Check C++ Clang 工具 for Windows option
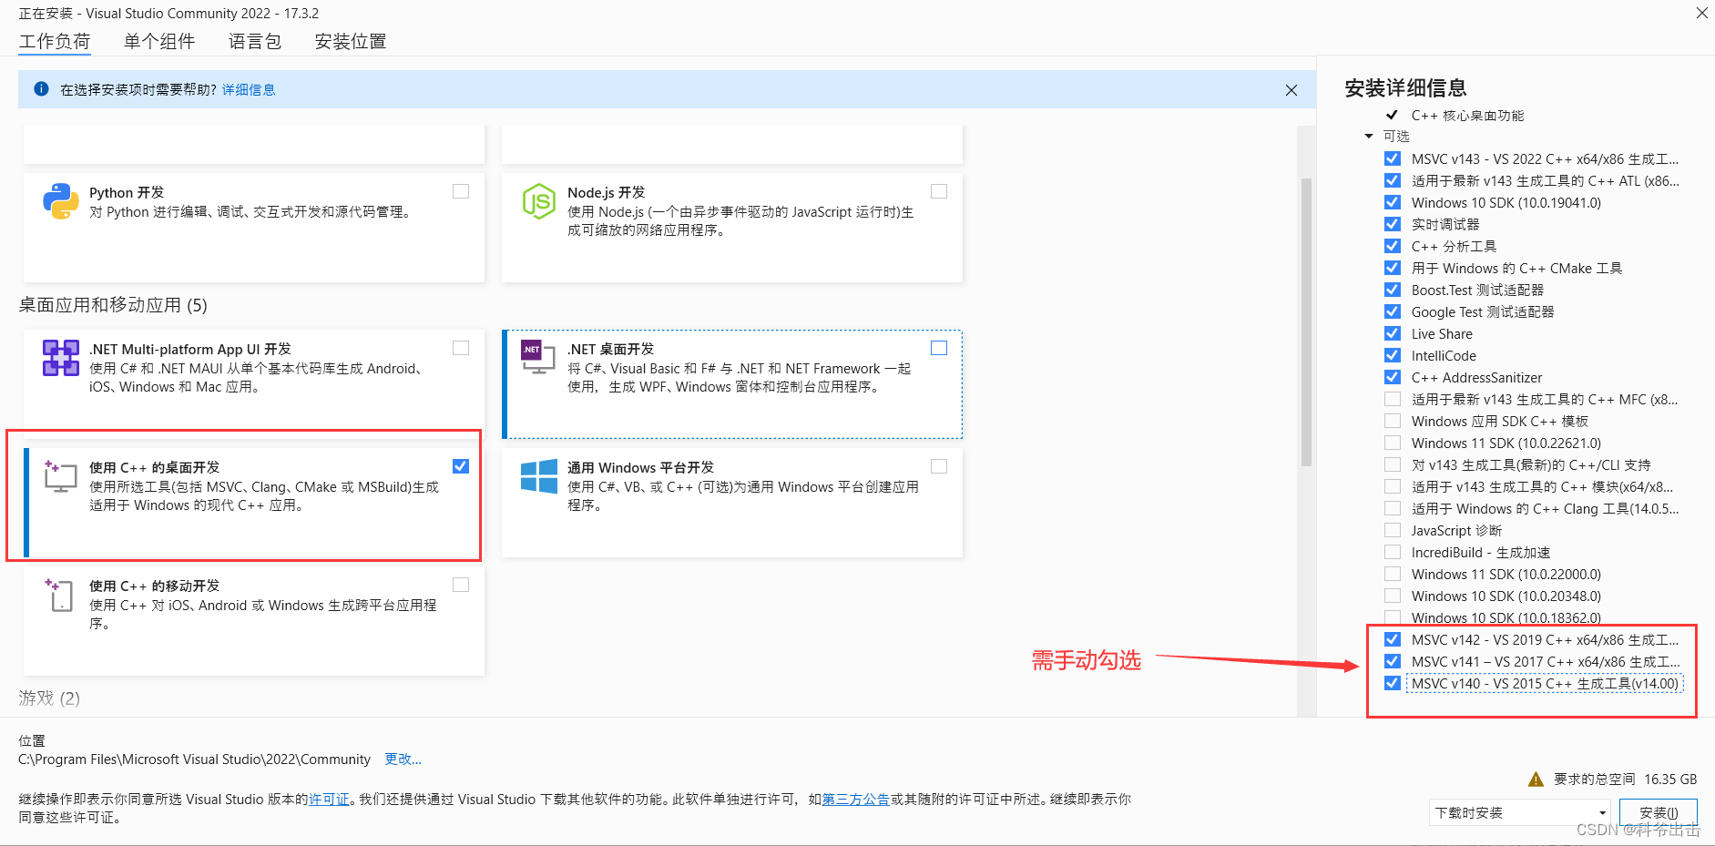 point(1393,508)
